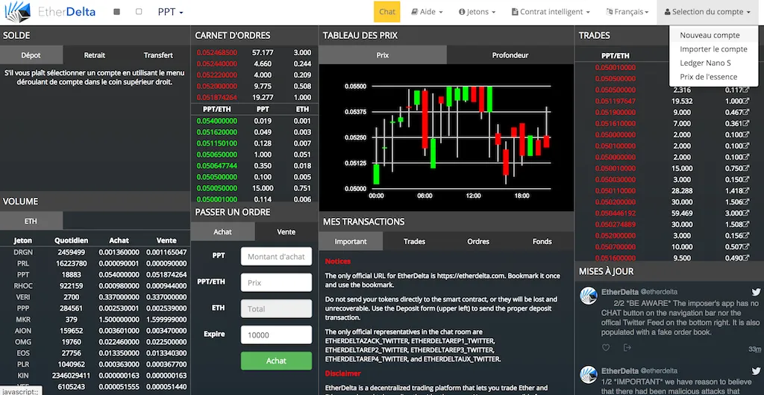Viewport: 764px width, 395px height.
Task: Open external link for the 0.467 ETH trade
Action: click(745, 112)
